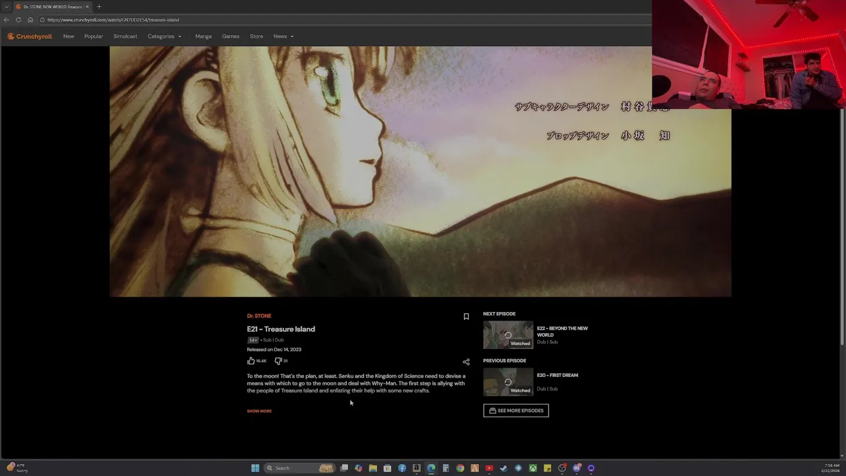Open Calculator from taskbar
Image resolution: width=846 pixels, height=476 pixels.
click(445, 468)
